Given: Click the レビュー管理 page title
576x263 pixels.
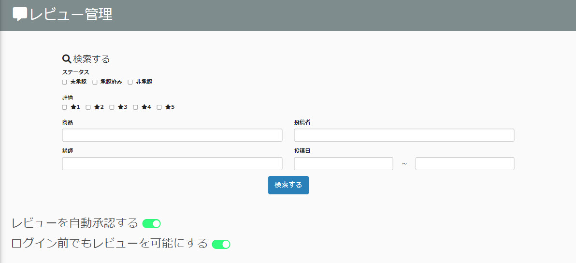Looking at the screenshot, I should click(71, 15).
